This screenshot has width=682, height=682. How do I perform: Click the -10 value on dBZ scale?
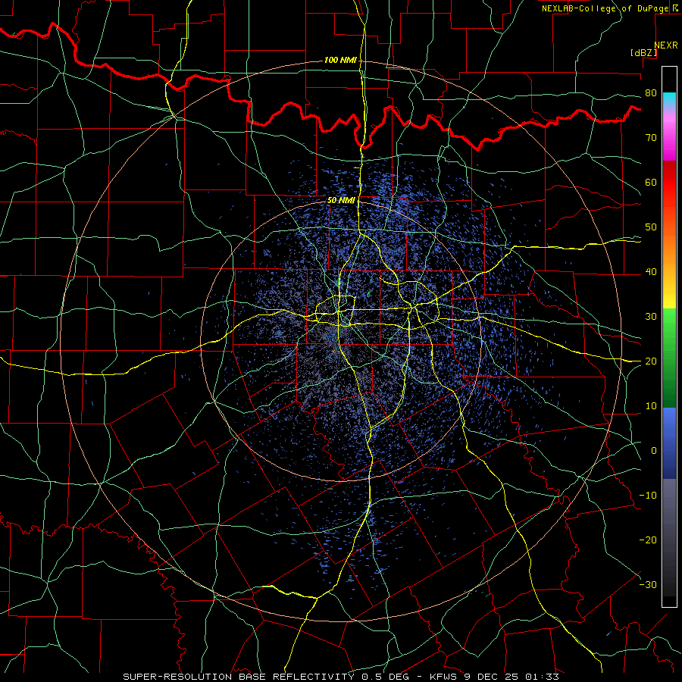(x=648, y=496)
